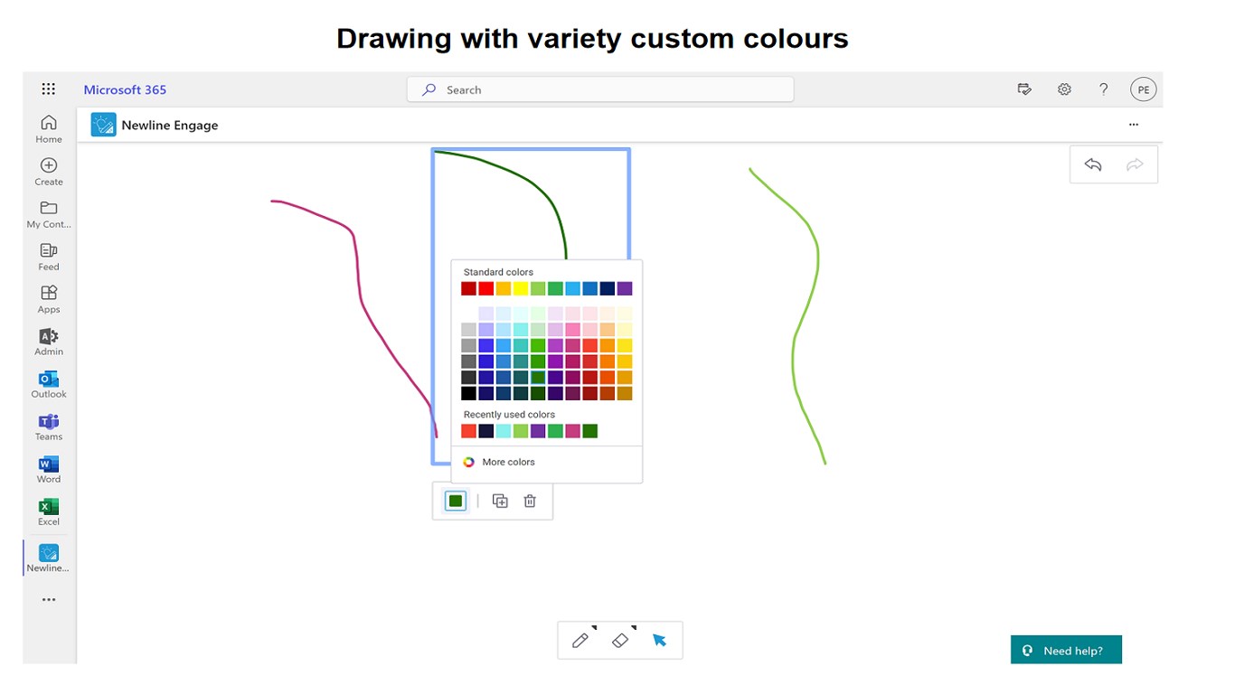Open Teams from the sidebar
1235x694 pixels.
(49, 427)
